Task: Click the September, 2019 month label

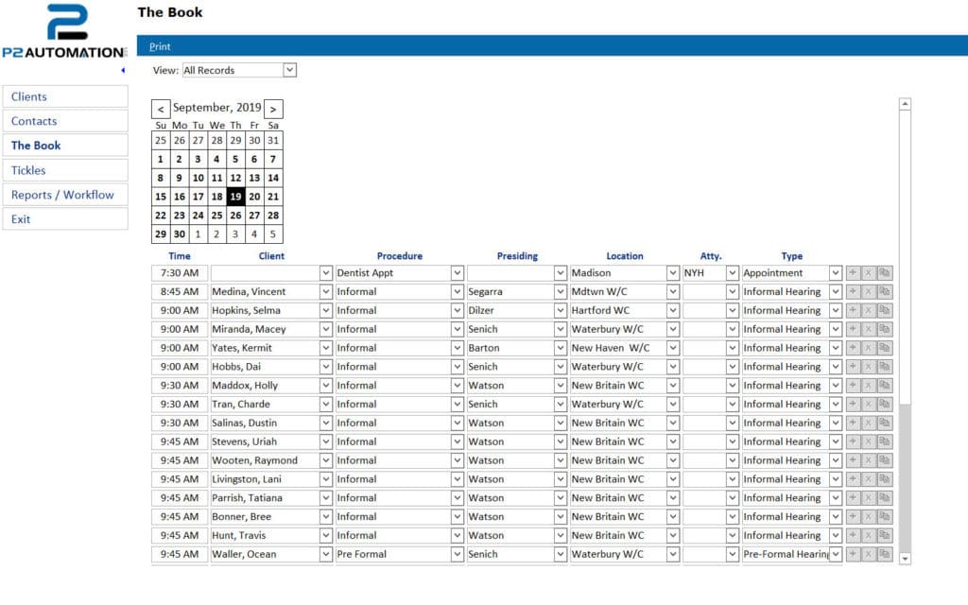Action: 216,108
